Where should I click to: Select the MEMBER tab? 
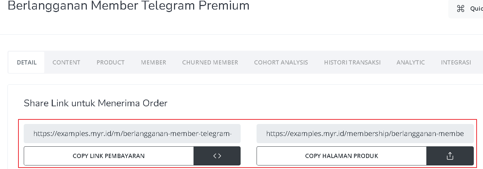[153, 62]
